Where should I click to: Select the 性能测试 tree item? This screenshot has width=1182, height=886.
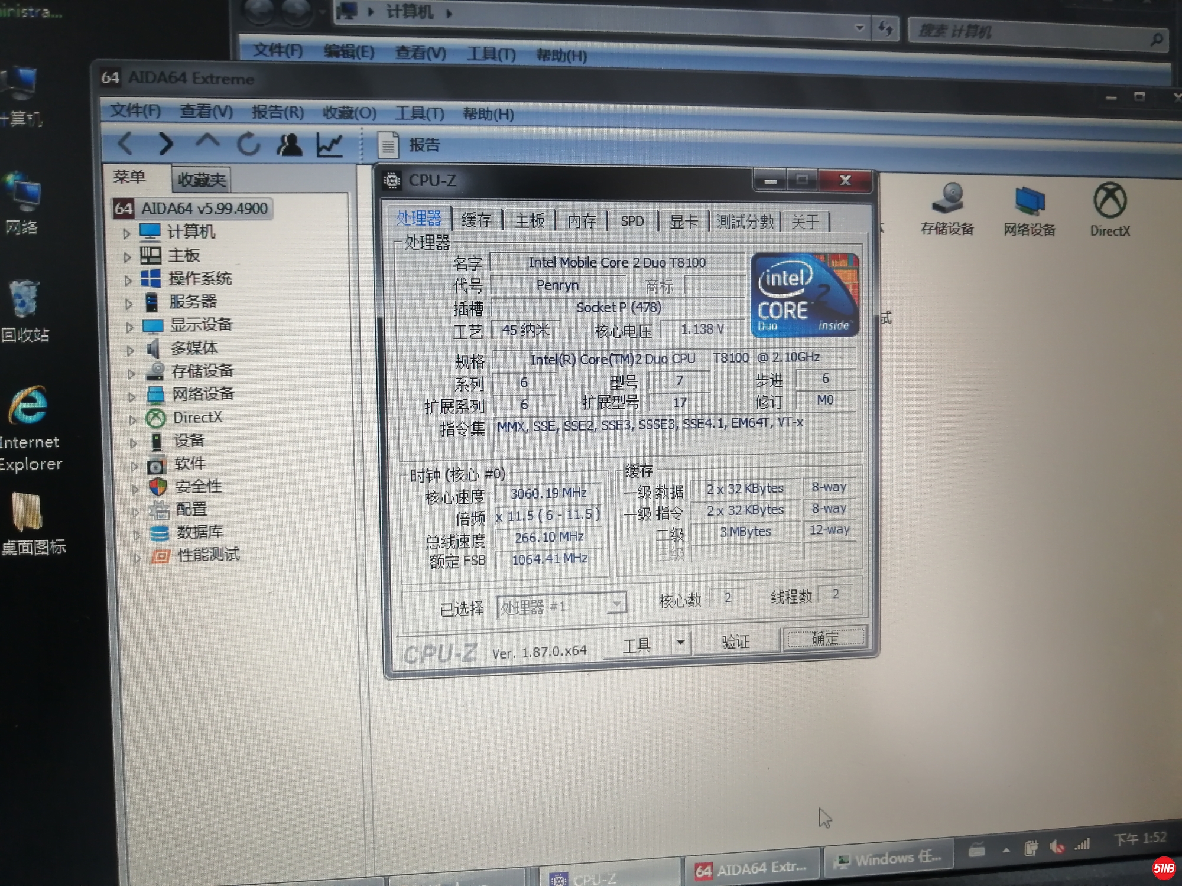[208, 555]
